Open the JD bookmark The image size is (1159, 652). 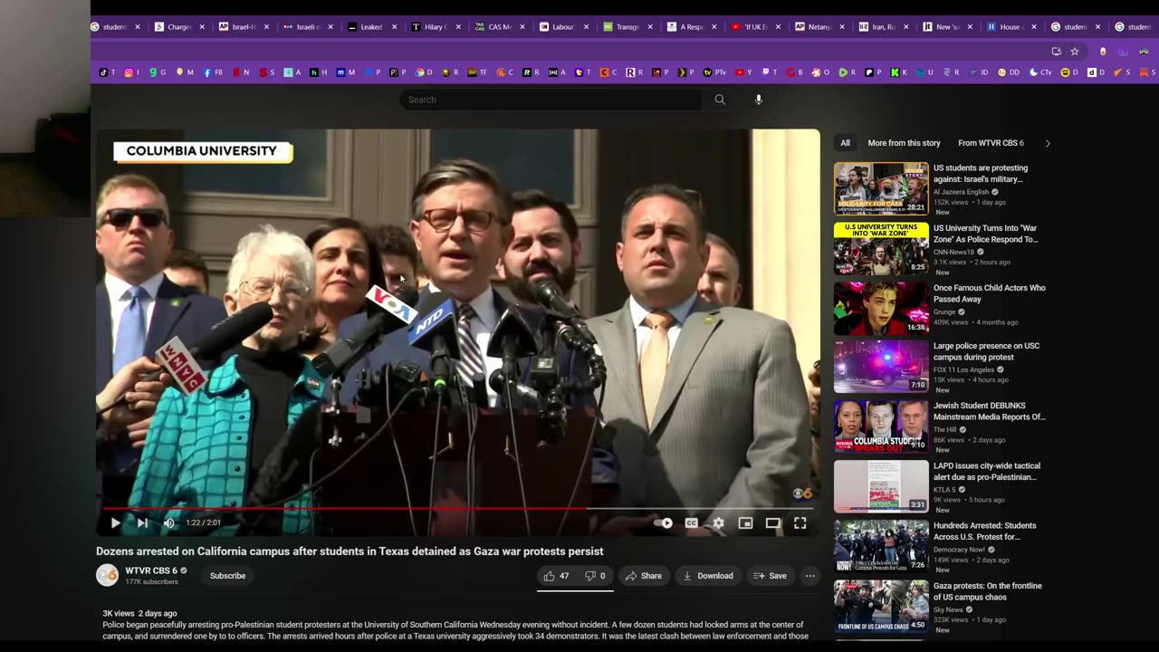[x=979, y=72]
